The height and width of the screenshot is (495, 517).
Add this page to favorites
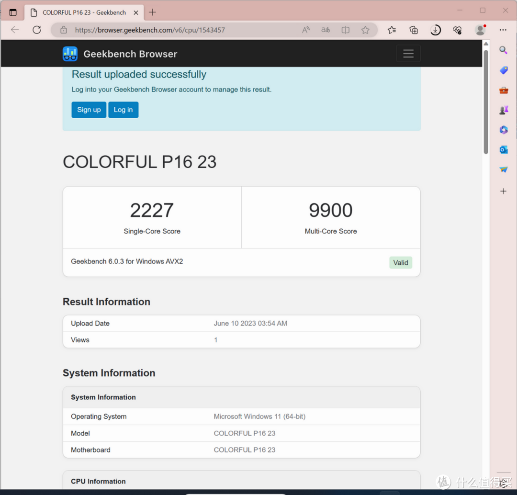tap(365, 30)
